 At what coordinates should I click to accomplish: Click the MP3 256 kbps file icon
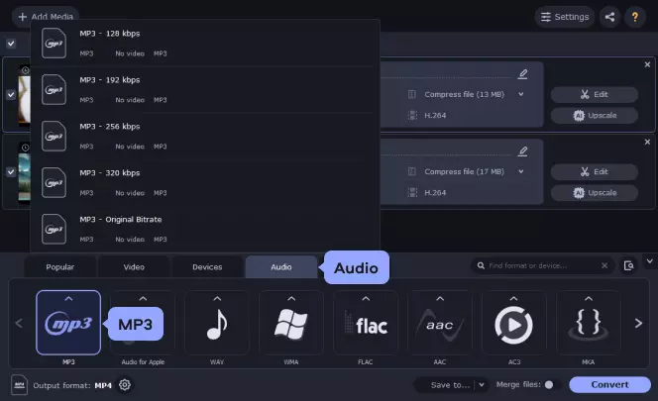pyautogui.click(x=54, y=136)
